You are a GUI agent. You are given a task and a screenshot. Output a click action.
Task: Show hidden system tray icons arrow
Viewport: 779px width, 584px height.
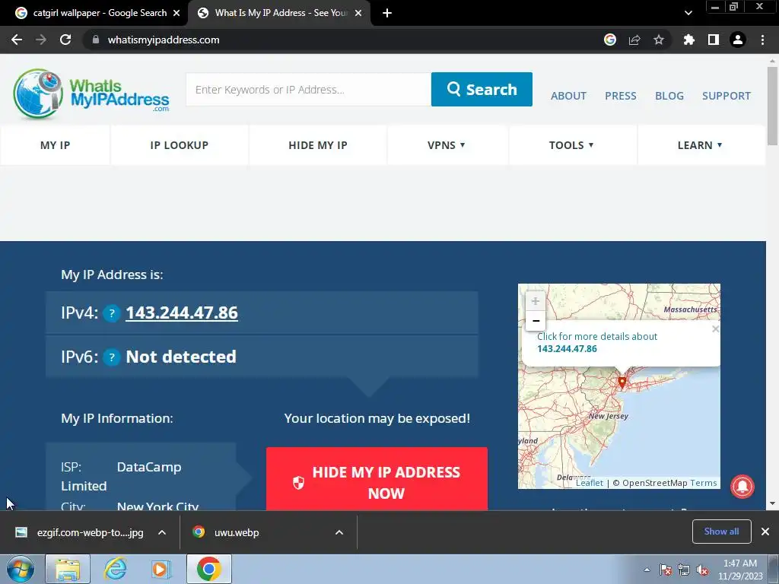pos(647,570)
